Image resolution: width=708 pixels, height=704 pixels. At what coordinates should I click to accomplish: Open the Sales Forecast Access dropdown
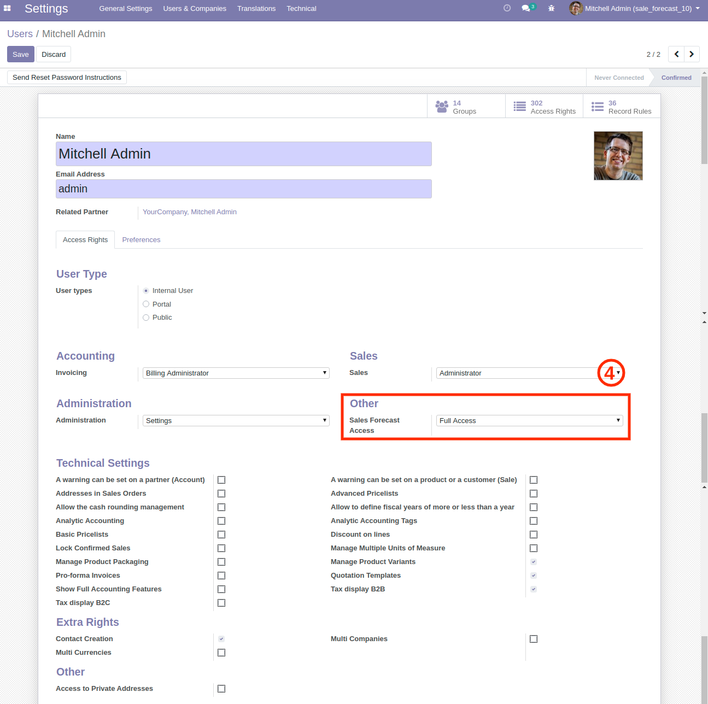pos(529,420)
